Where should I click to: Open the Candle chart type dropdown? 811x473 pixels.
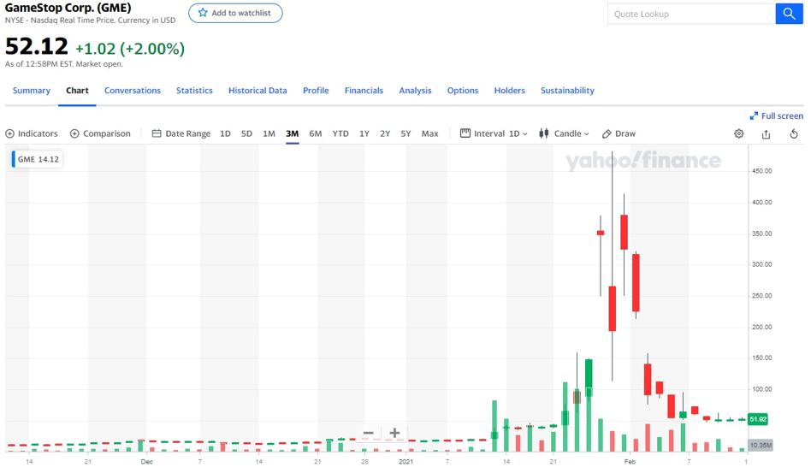pos(565,133)
